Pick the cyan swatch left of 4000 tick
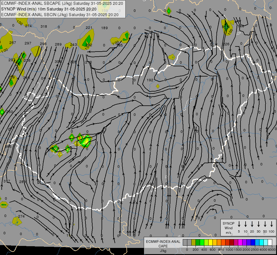 point(261,243)
